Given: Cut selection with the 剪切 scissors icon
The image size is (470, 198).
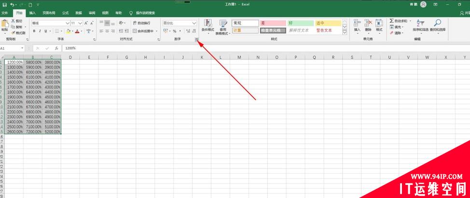Looking at the screenshot, I should pyautogui.click(x=16, y=21).
